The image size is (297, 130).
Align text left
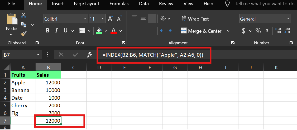pyautogui.click(x=134, y=31)
